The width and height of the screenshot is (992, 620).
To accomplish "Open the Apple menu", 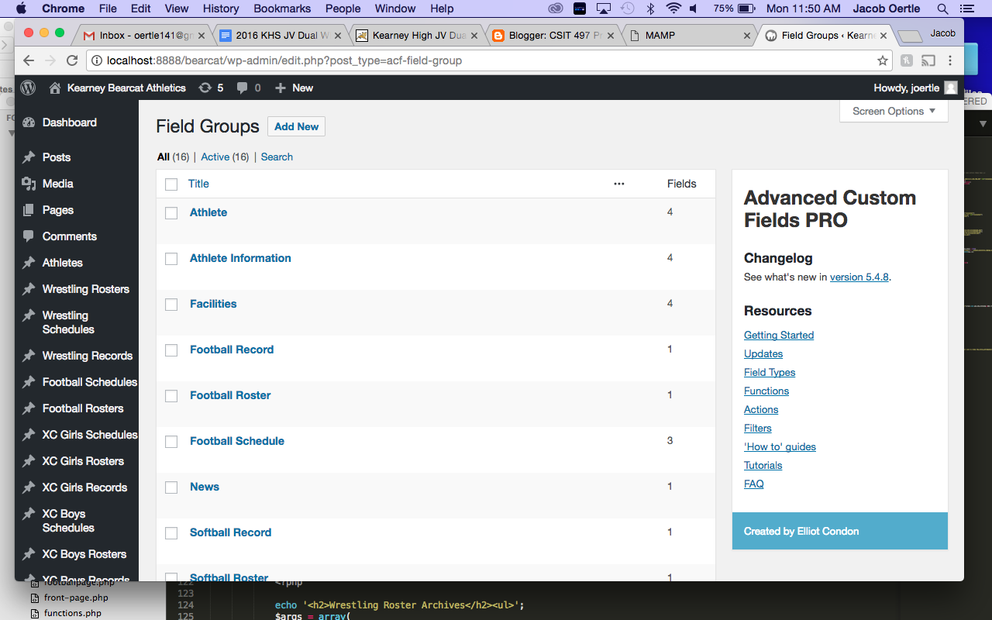I will coord(21,9).
